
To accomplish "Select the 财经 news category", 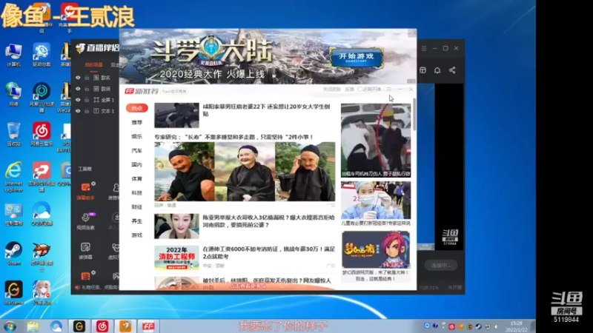I will tap(137, 207).
